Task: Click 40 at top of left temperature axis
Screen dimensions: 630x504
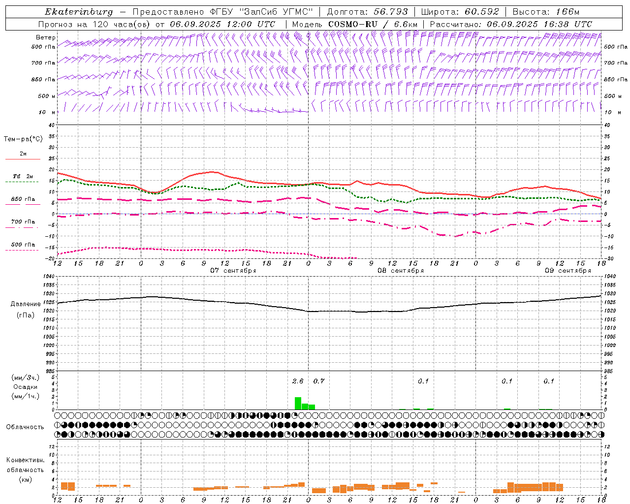Action: click(51, 125)
